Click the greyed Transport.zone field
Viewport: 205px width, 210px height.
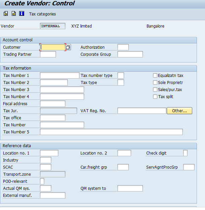[x=53, y=174]
